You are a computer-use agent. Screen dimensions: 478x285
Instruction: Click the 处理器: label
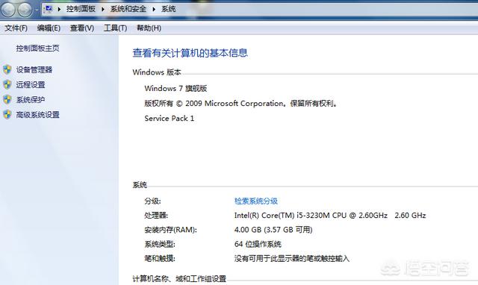[156, 216]
